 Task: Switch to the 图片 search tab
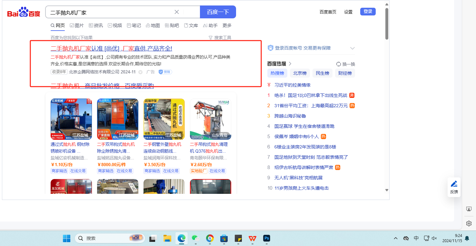tap(77, 25)
